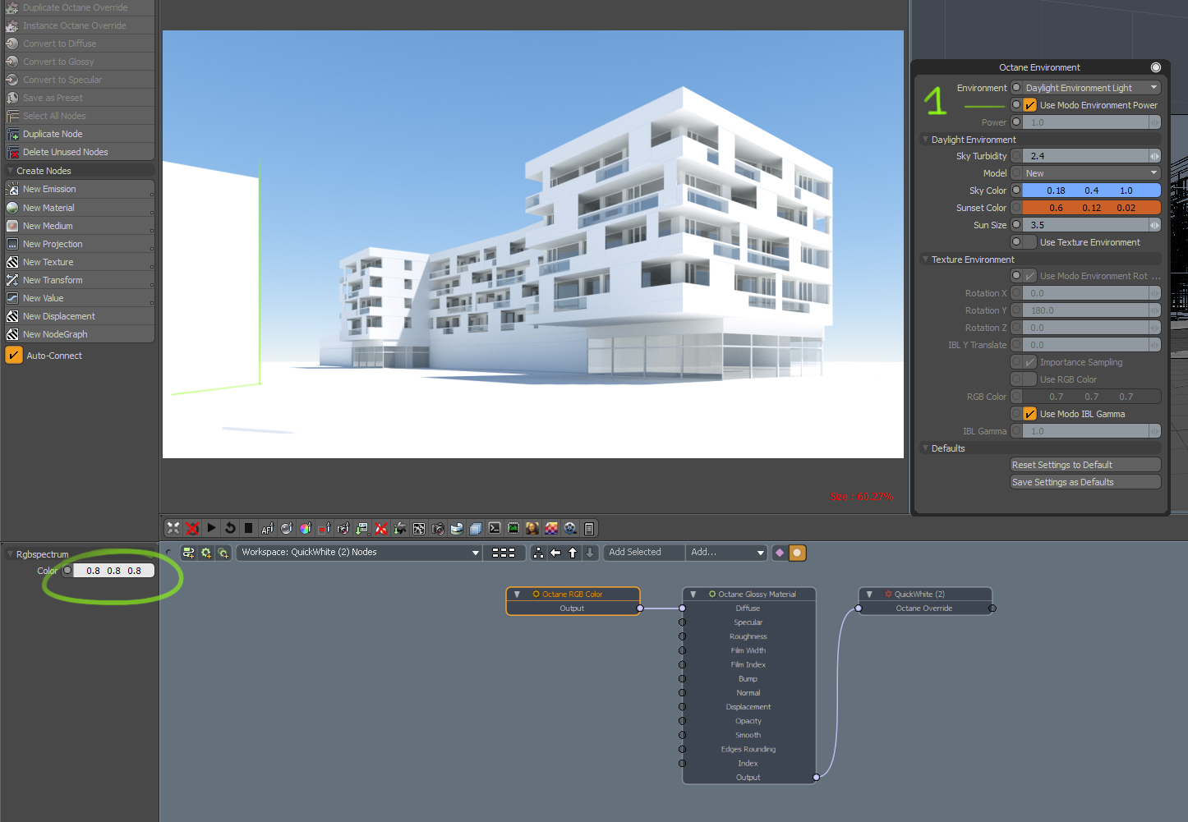Click Reset Settings to Default button

(x=1085, y=465)
